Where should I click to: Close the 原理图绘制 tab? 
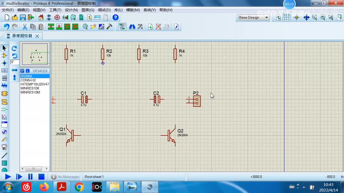tap(37, 36)
